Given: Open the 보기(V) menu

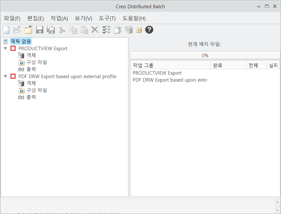Looking at the screenshot, I should 83,18.
